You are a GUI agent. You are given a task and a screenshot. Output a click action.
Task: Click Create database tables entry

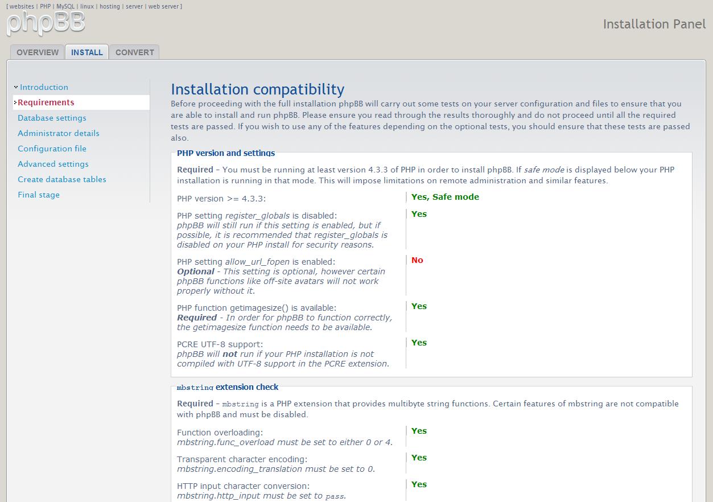click(62, 179)
